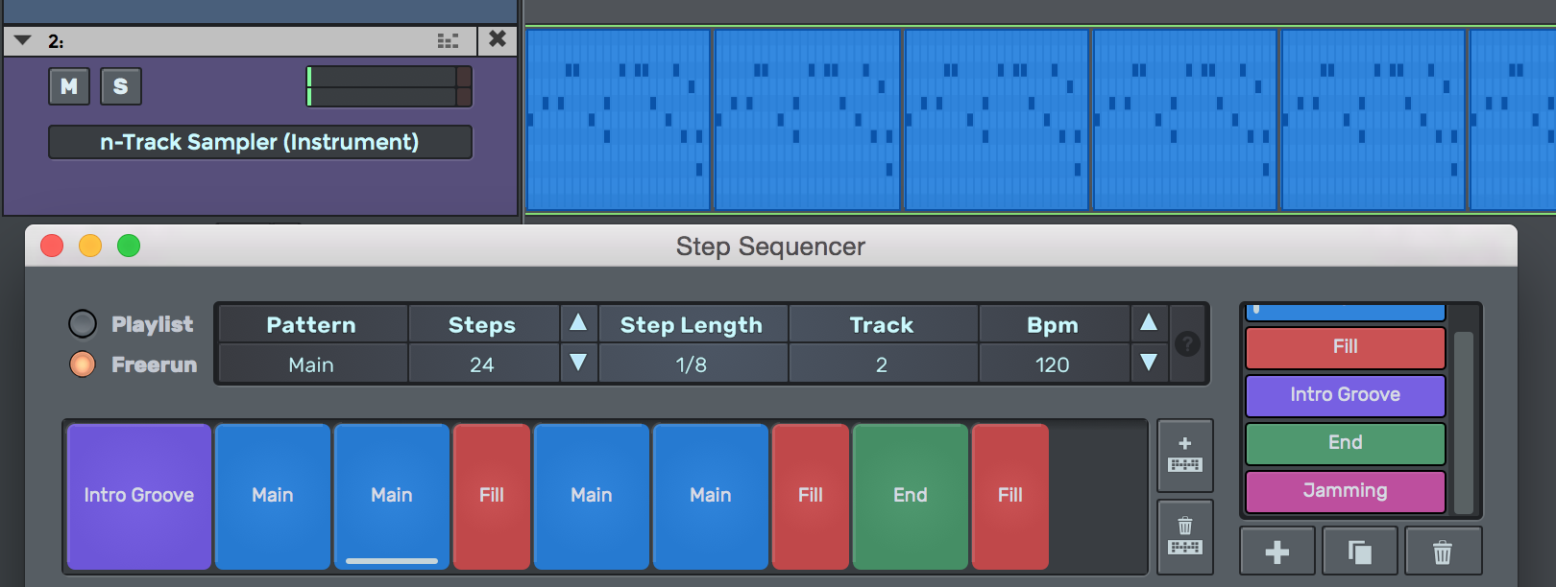Viewport: 1556px width, 587px height.
Task: Open track 2 options grid icon
Action: tap(448, 40)
